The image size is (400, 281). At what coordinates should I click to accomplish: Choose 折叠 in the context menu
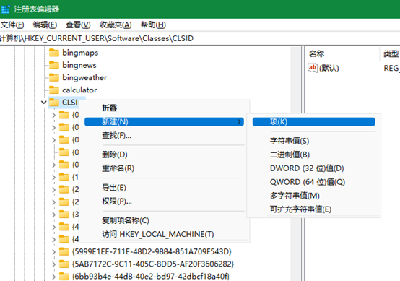click(x=164, y=108)
